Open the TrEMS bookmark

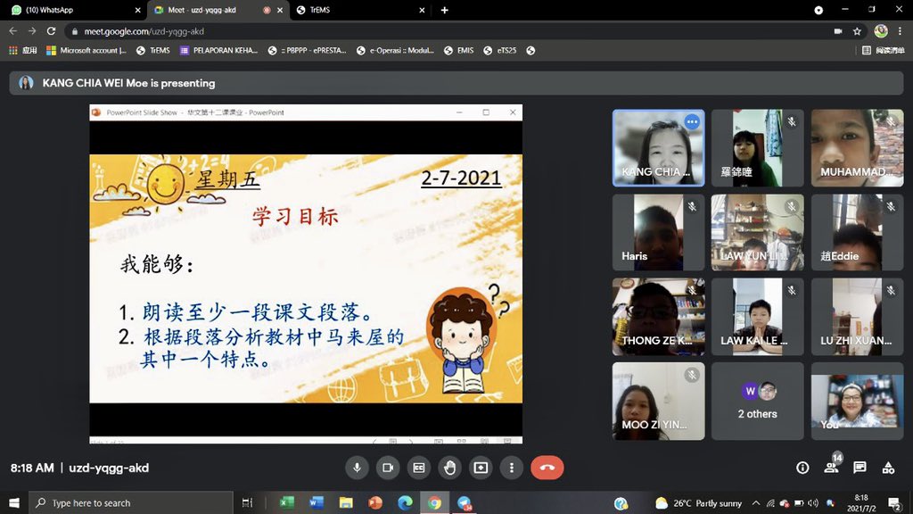pyautogui.click(x=153, y=51)
